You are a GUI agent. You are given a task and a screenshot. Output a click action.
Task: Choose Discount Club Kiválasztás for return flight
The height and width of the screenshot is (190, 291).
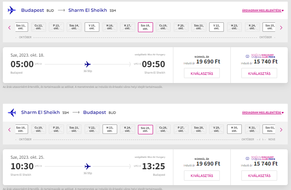point(259,175)
